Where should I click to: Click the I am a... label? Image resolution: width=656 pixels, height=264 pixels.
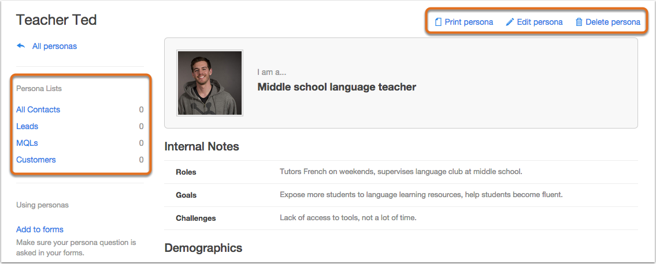tap(272, 72)
